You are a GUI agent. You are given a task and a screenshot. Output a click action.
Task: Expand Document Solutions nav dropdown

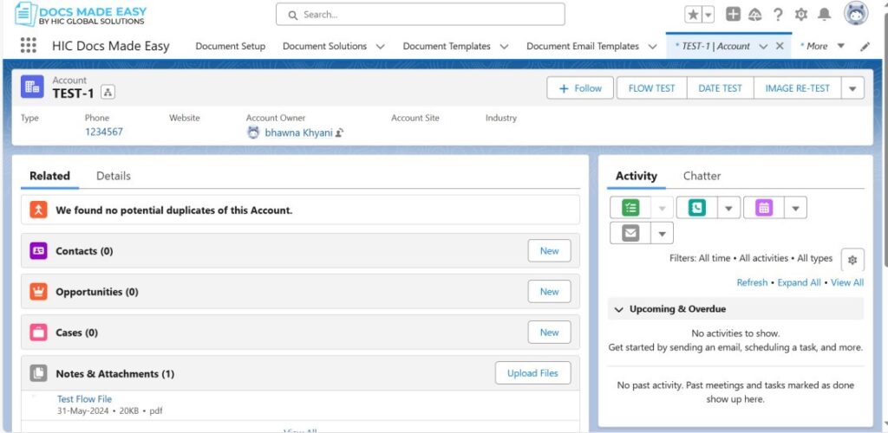(x=380, y=47)
